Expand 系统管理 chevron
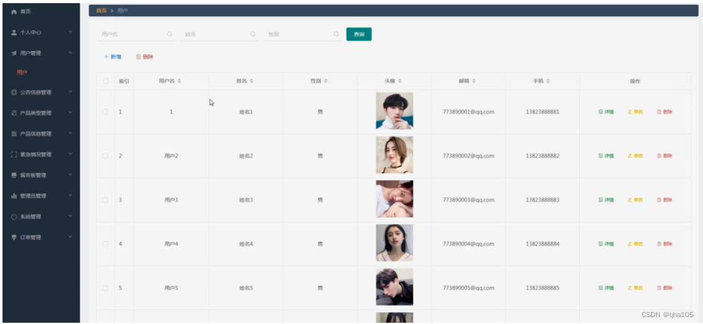The width and height of the screenshot is (703, 324). 70,216
